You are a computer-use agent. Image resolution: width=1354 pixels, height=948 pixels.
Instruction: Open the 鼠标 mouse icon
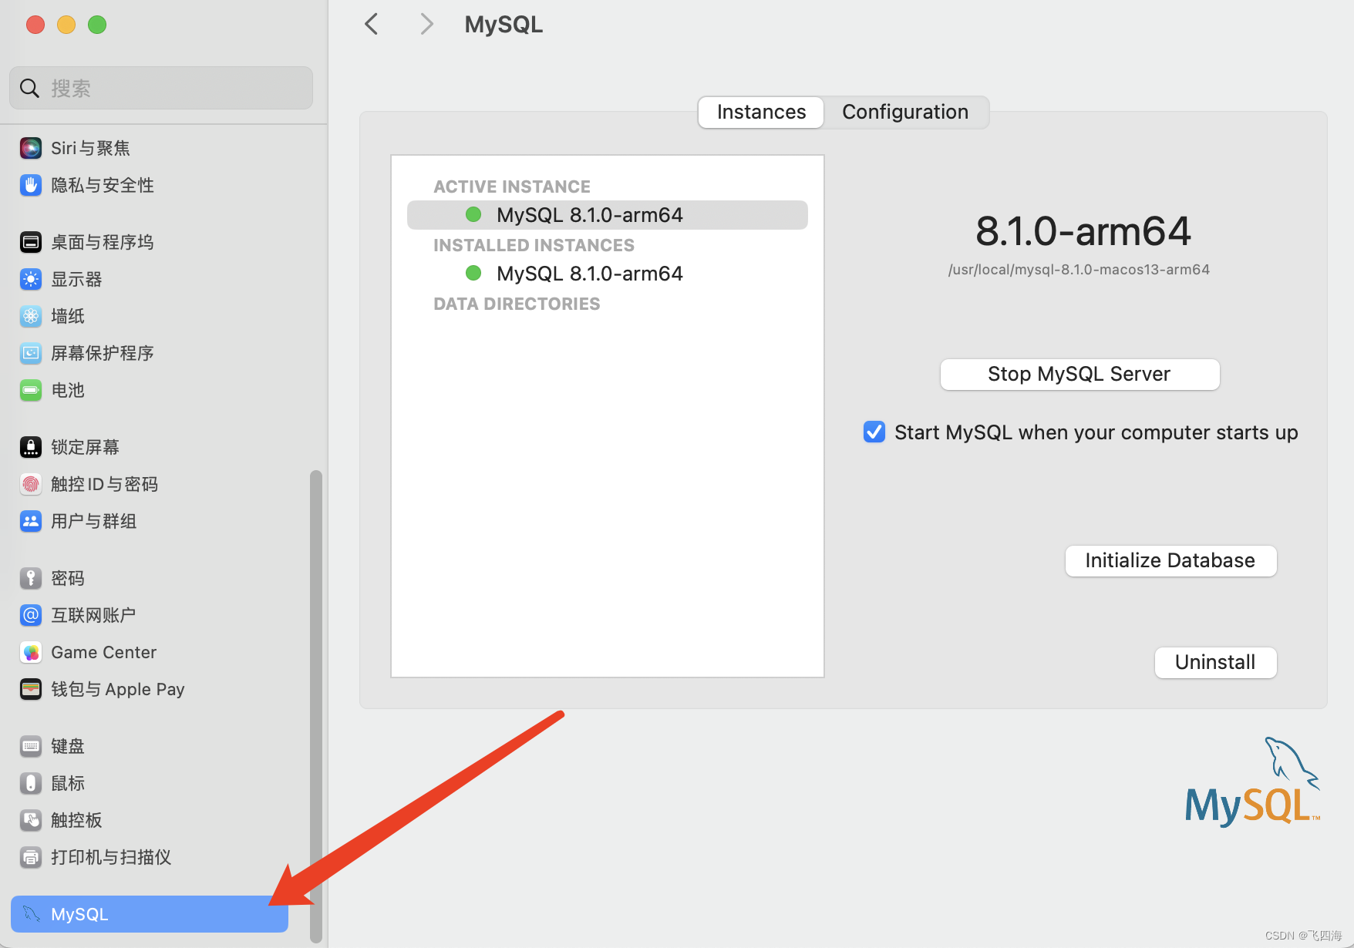click(x=31, y=783)
